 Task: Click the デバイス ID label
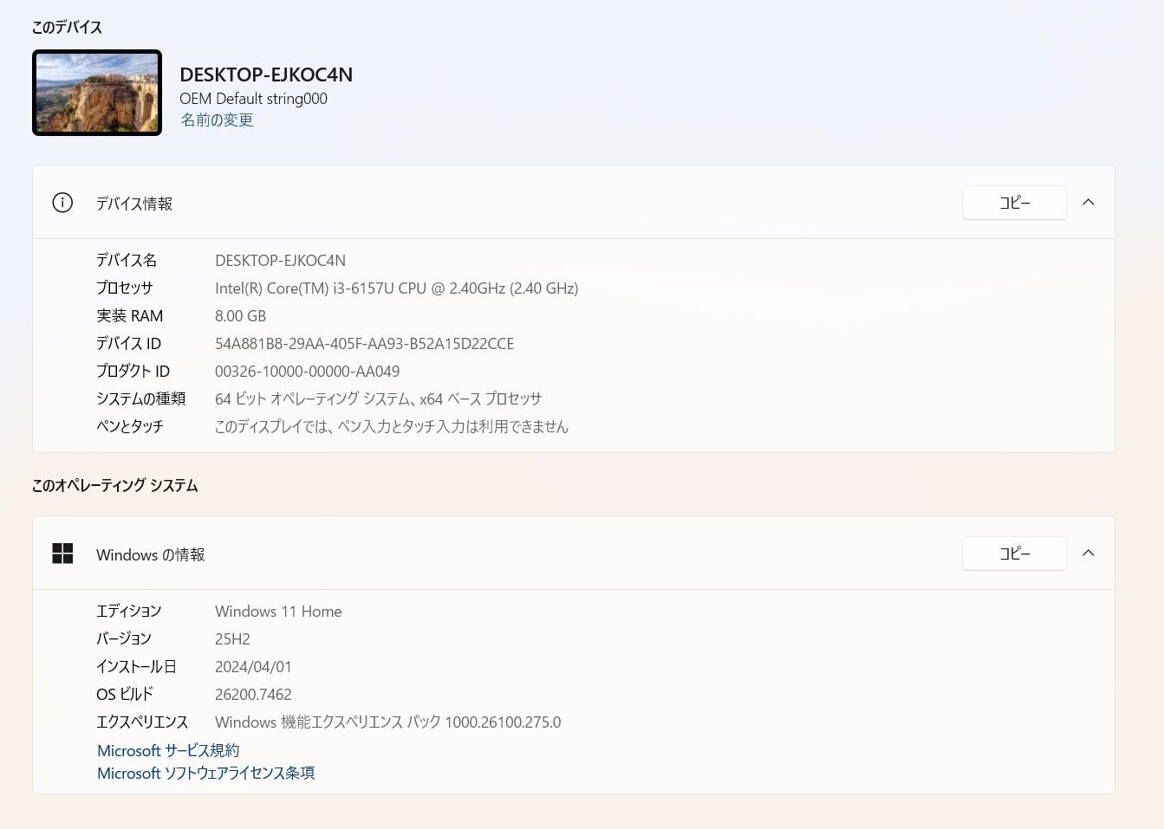point(128,344)
